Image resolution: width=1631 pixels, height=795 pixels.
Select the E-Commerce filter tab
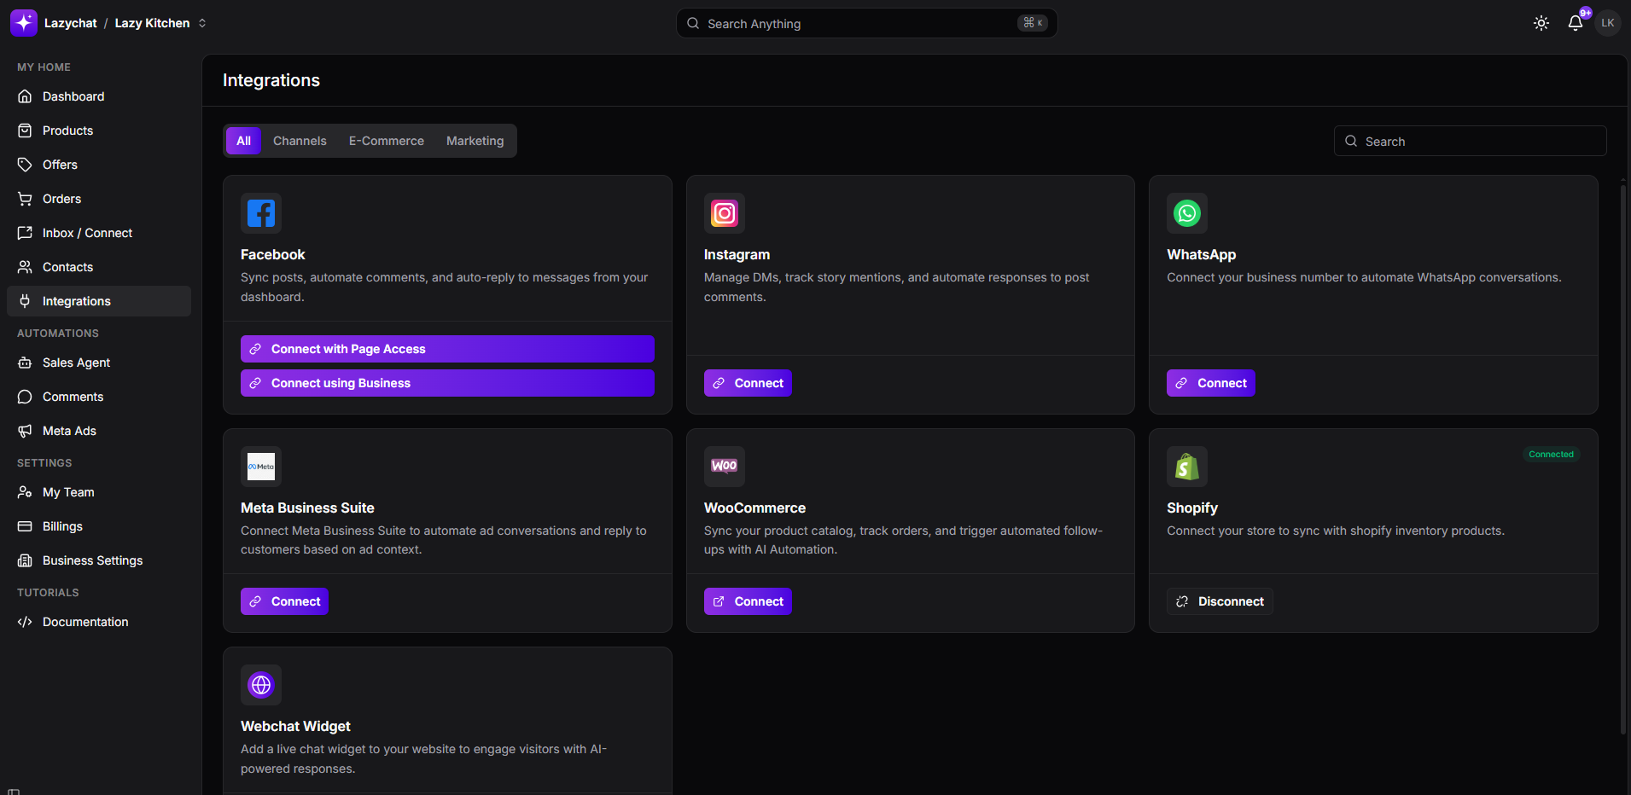point(386,141)
